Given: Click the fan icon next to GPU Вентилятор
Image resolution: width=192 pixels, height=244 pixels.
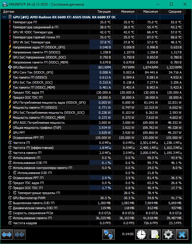Looking at the screenshot, I should [x=10, y=67].
